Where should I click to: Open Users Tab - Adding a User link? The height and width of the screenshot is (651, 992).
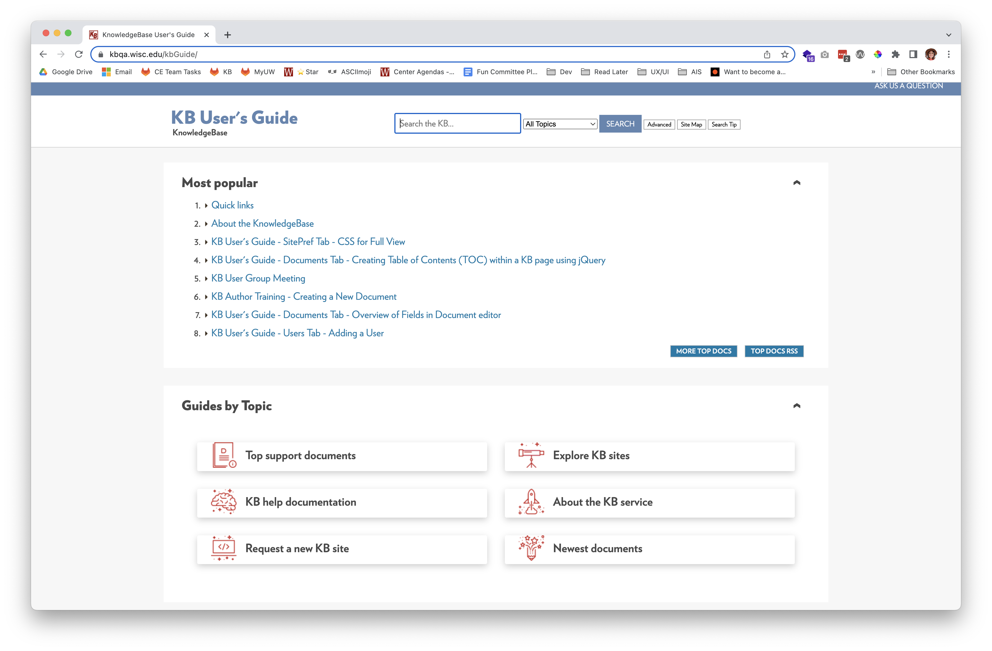[297, 333]
